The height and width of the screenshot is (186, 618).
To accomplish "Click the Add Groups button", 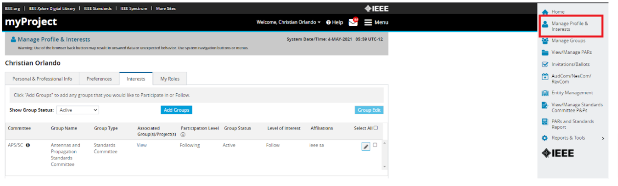I will pyautogui.click(x=176, y=110).
